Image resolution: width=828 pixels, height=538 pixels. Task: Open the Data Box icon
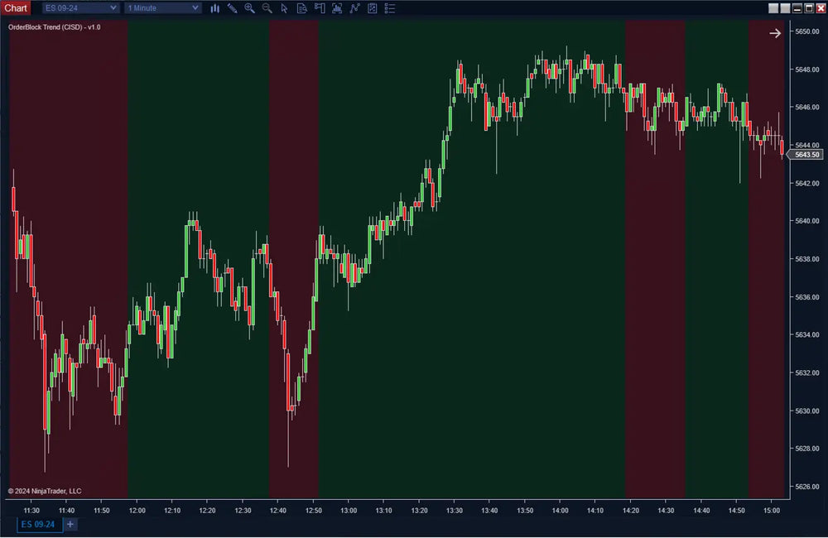[x=302, y=8]
